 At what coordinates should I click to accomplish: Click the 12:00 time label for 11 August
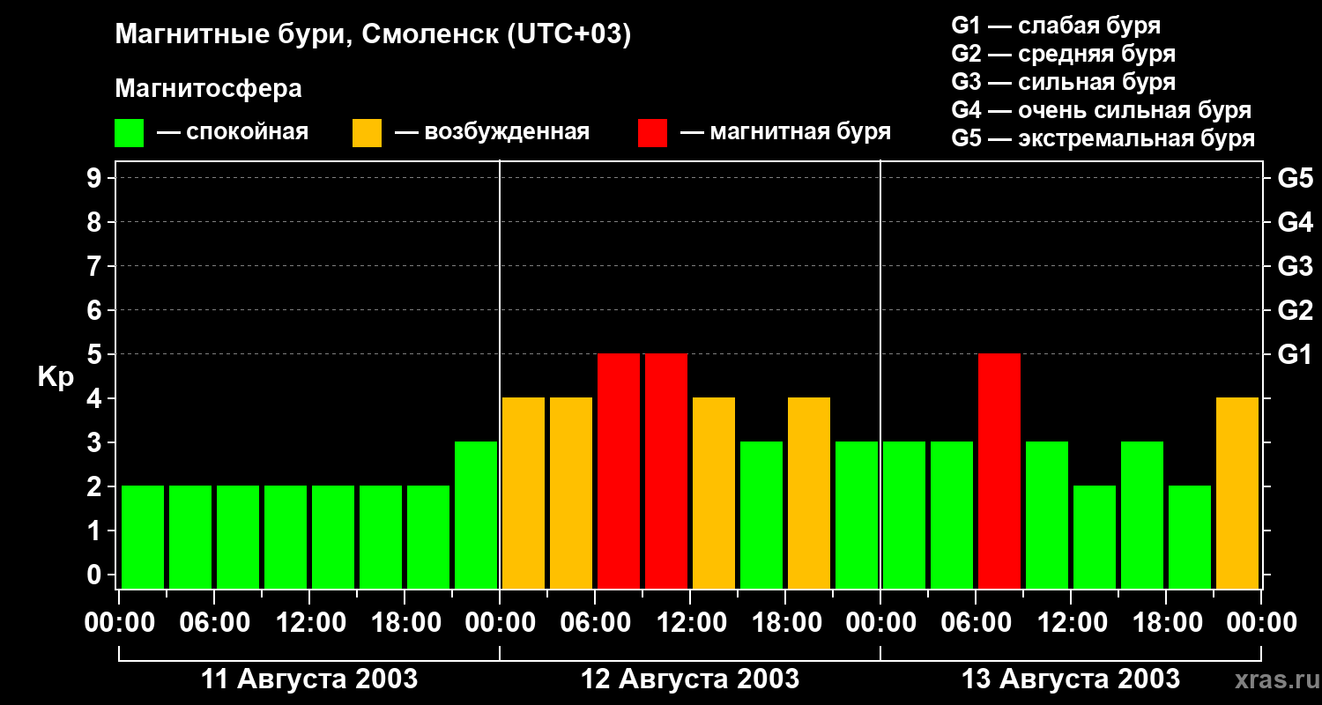(309, 622)
